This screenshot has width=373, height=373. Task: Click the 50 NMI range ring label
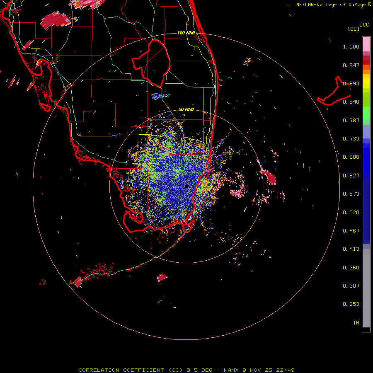pyautogui.click(x=186, y=110)
